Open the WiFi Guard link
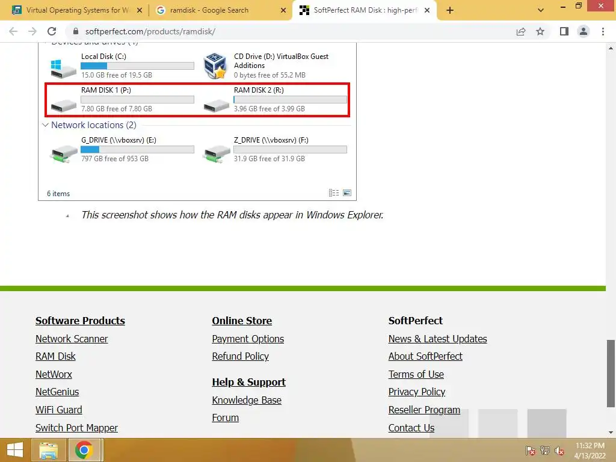 pos(58,410)
